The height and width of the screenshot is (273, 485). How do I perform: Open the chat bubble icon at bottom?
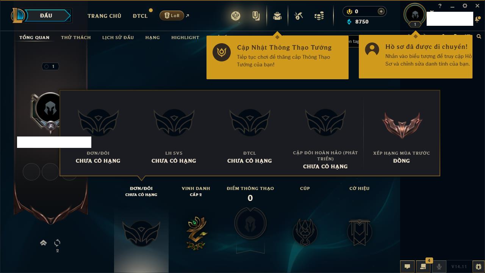coord(407,267)
